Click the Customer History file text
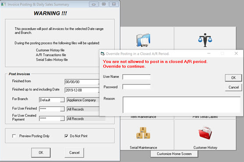 coord(50,50)
